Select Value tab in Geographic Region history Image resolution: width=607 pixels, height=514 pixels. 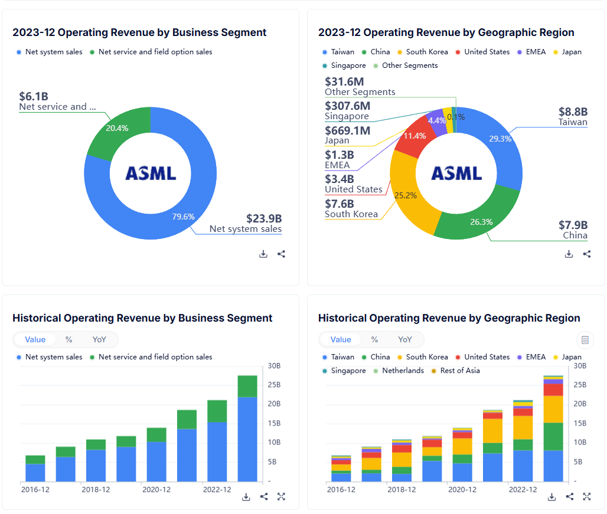(341, 339)
